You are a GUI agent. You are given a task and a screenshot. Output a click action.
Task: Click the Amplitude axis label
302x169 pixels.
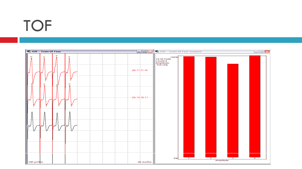222,160
